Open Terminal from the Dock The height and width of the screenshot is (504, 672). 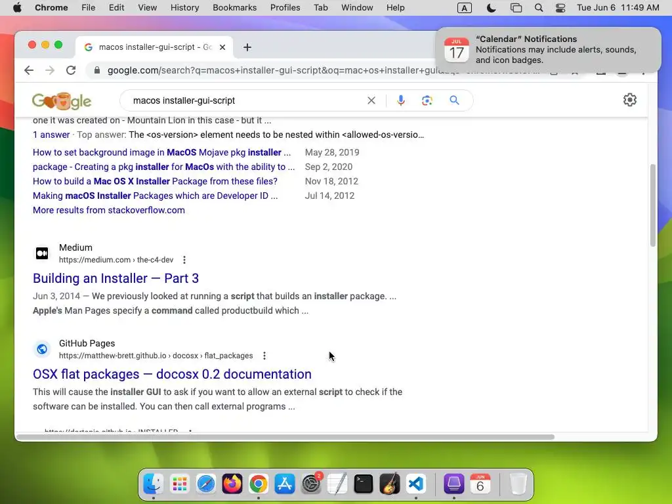pyautogui.click(x=364, y=484)
